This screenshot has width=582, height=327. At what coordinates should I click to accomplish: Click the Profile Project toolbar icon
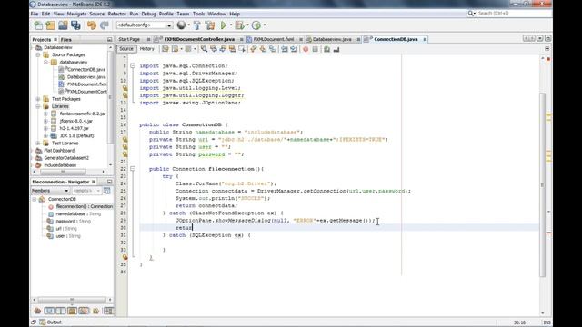tap(256, 25)
